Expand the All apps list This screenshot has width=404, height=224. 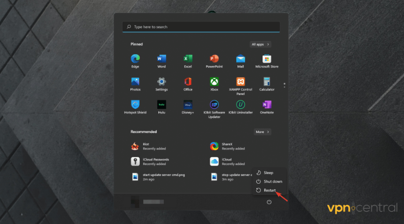coord(260,44)
